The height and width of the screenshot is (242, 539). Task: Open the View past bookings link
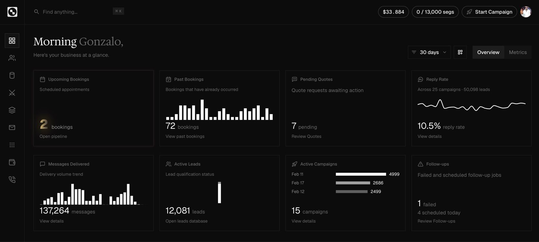click(x=185, y=136)
